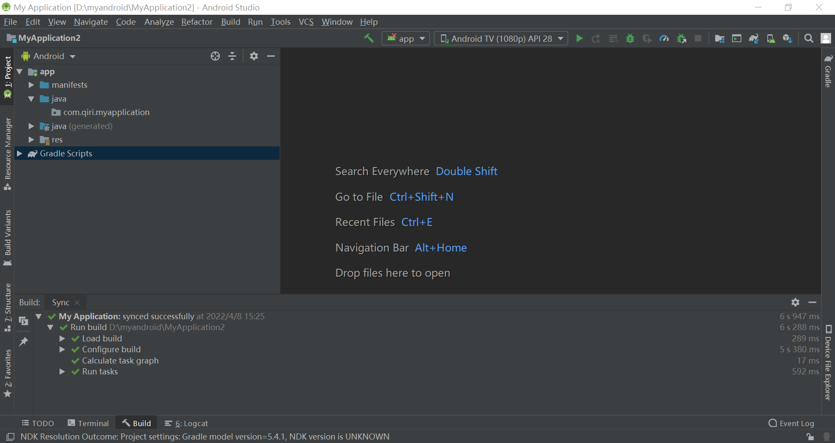The image size is (835, 443).
Task: Open the Logcat tool window
Action: coord(186,423)
